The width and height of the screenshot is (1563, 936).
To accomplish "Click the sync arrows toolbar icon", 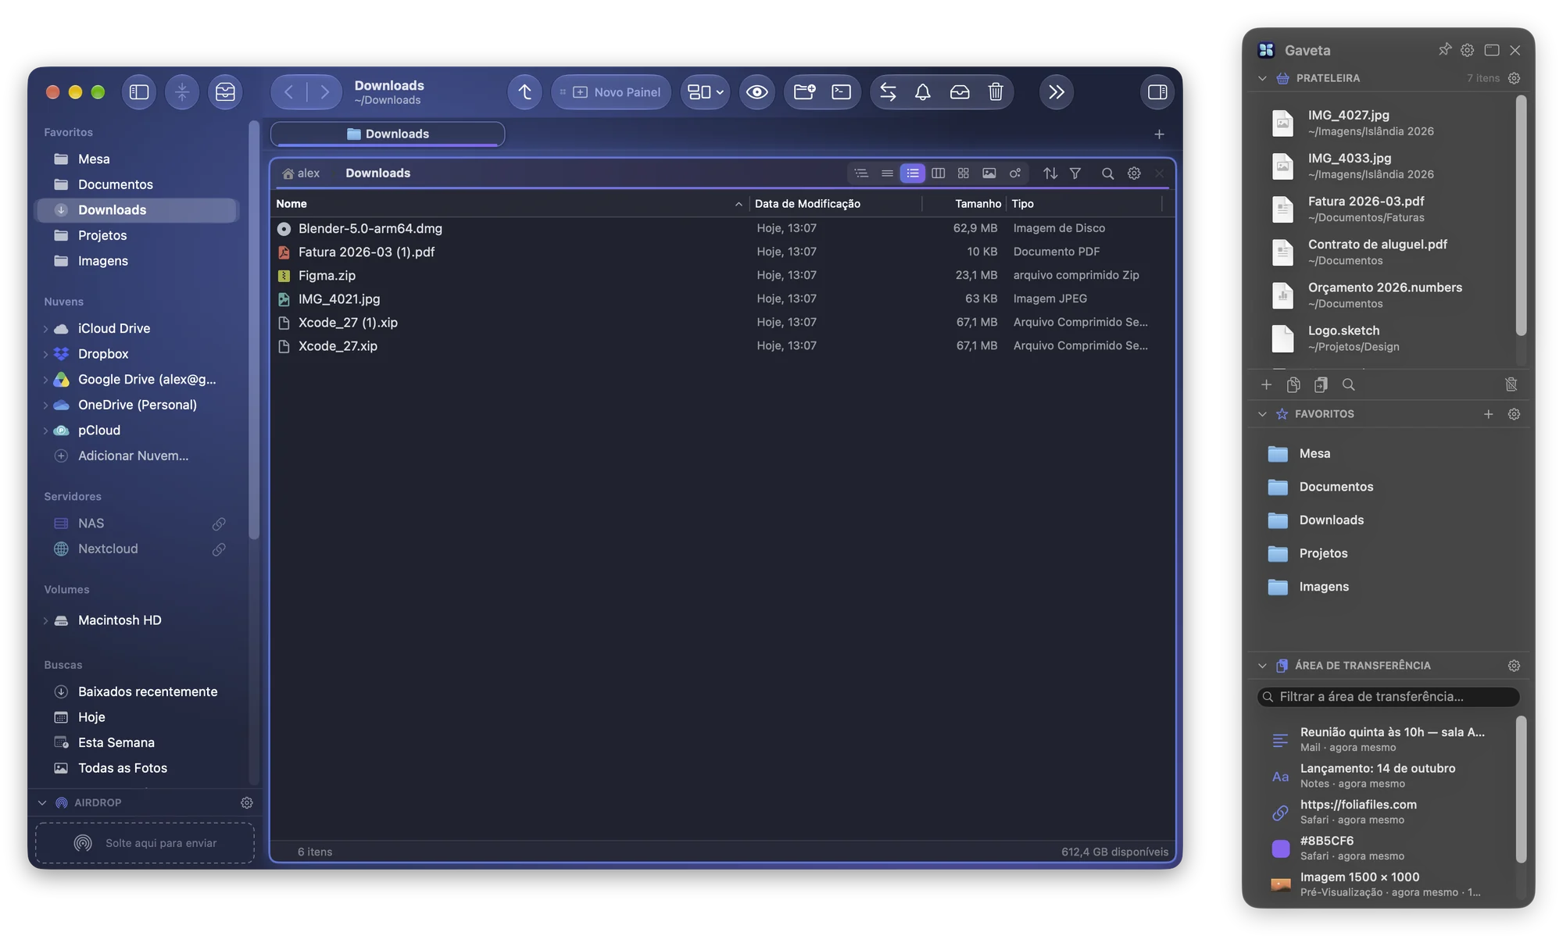I will point(888,92).
